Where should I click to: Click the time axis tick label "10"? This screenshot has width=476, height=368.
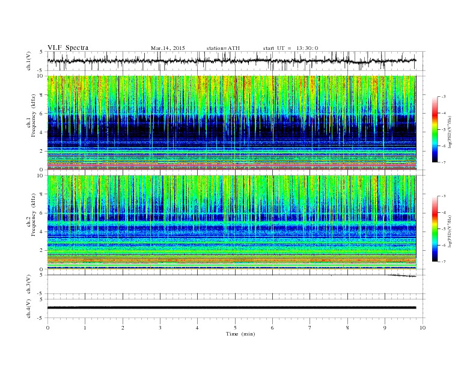(423, 328)
